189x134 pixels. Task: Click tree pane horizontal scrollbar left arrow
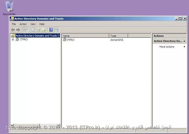(x=12, y=126)
